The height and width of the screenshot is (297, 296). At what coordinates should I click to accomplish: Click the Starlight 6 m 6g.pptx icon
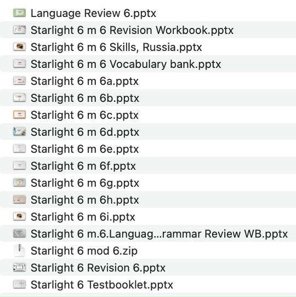coord(20,182)
